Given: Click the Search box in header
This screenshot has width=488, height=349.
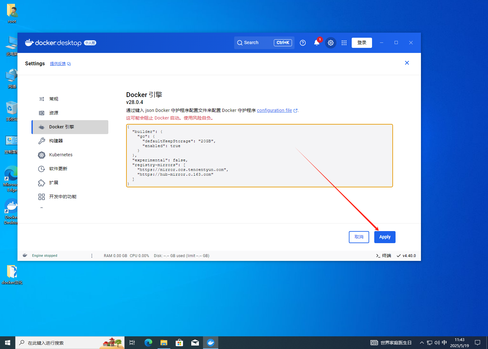Looking at the screenshot, I should pyautogui.click(x=264, y=43).
